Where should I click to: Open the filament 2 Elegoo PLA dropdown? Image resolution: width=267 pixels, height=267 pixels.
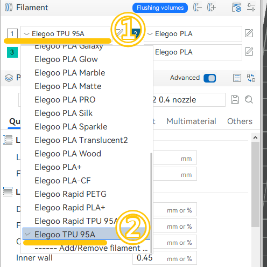(x=193, y=34)
